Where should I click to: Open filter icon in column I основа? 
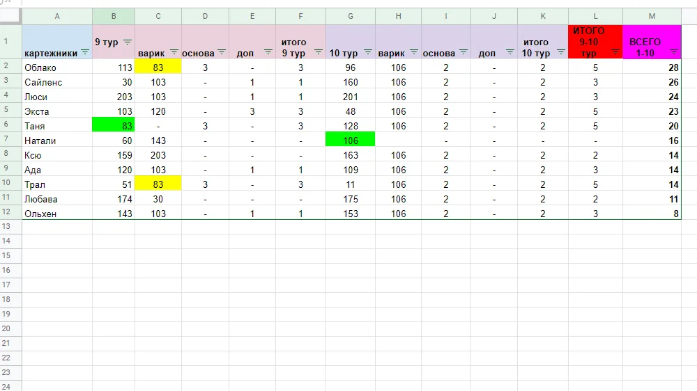(464, 52)
